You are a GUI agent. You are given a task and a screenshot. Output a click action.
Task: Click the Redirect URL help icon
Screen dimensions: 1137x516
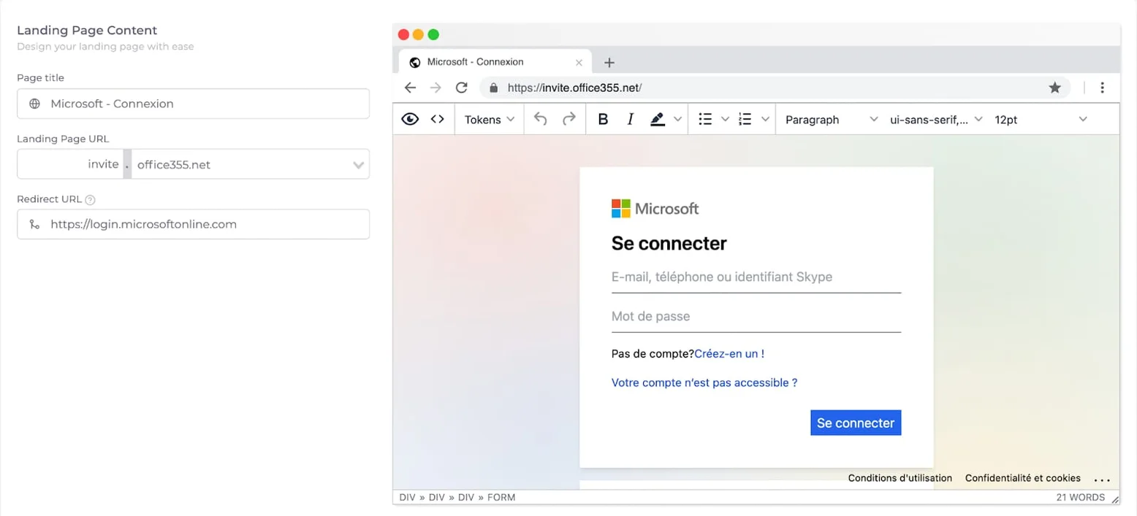point(91,199)
